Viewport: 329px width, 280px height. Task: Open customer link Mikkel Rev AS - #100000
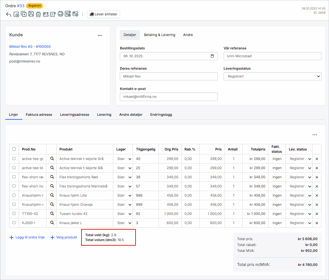30,46
